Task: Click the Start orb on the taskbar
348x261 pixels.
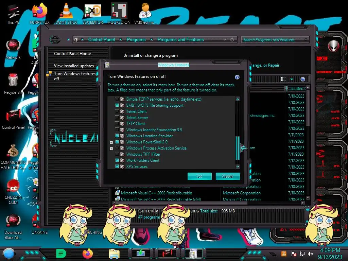Action: click(x=8, y=254)
